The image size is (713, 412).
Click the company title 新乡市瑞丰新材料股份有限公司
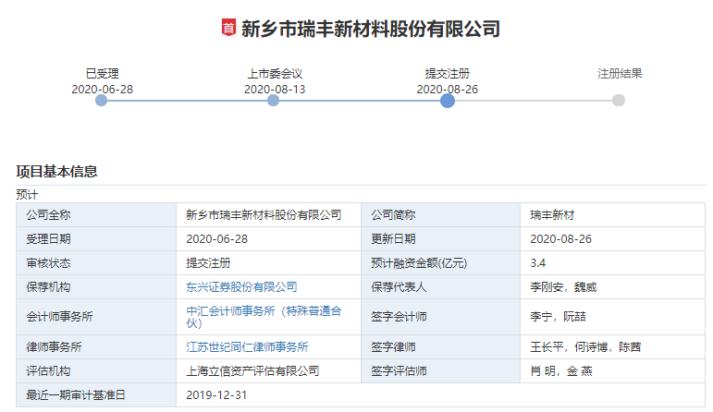[370, 29]
